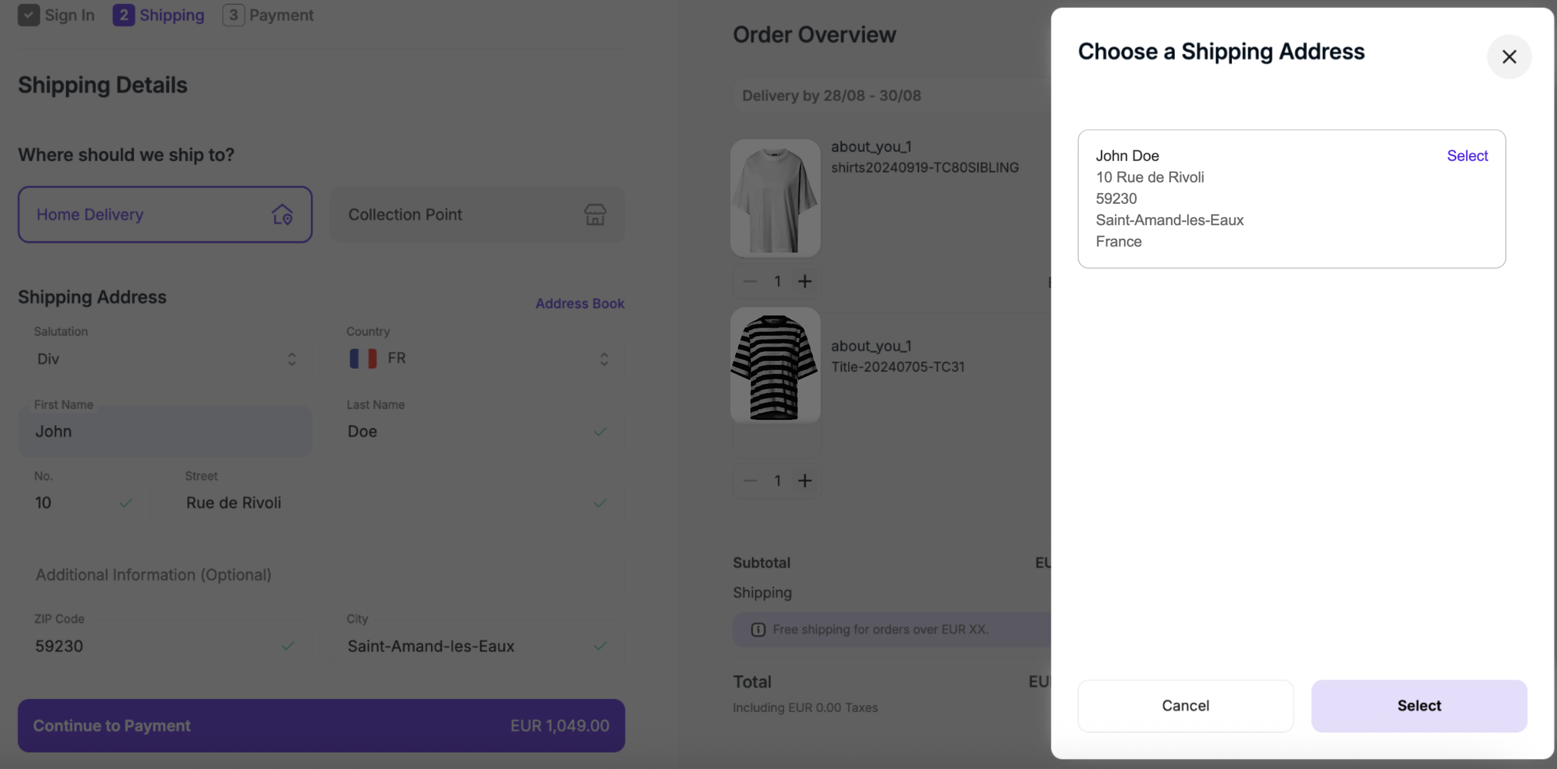Increase quantity of the striped shirt
Image resolution: width=1557 pixels, height=769 pixels.
click(804, 480)
